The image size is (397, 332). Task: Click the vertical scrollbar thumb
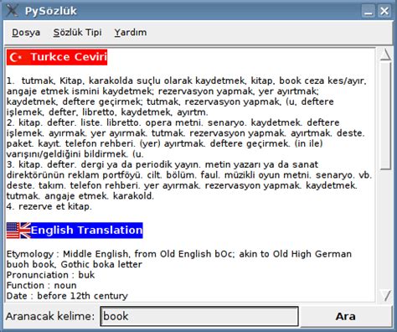pyautogui.click(x=385, y=116)
